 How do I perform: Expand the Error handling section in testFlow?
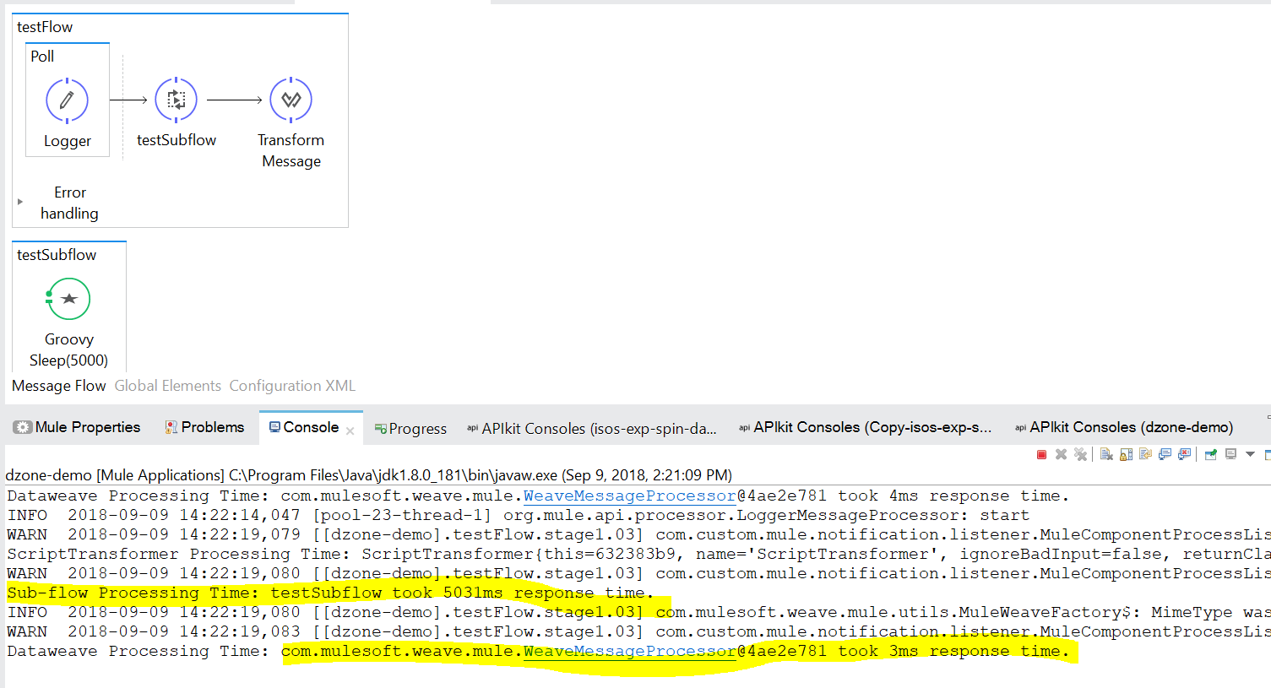[20, 202]
